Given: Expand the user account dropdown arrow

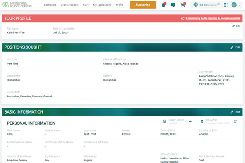Looking at the screenshot, I should click(239, 5).
